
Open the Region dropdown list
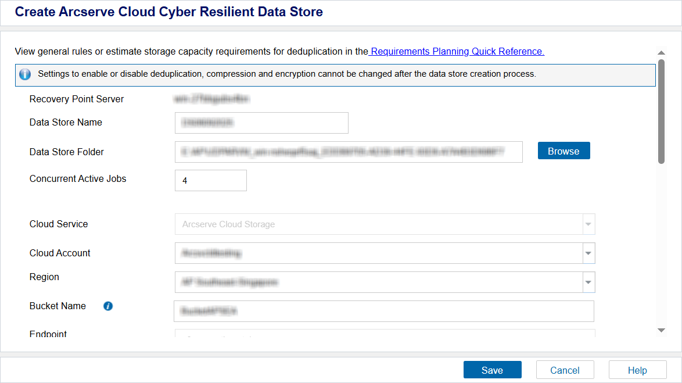pyautogui.click(x=588, y=282)
